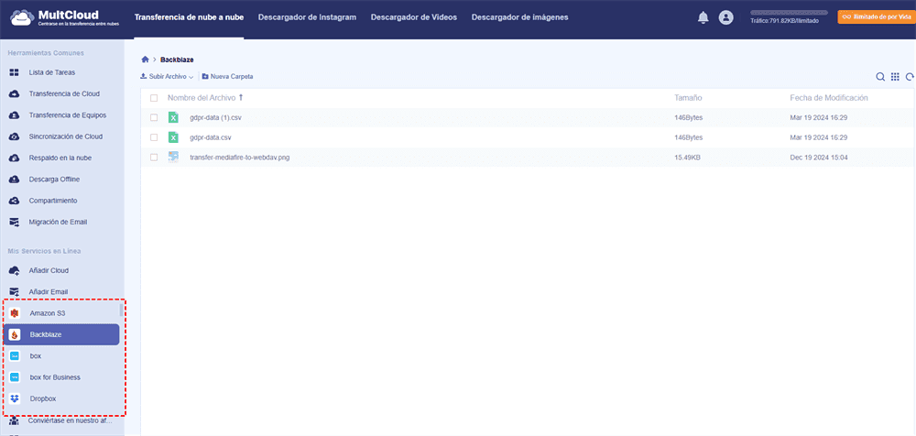Click the Añadir Email icon
Screen dimensions: 916x436
[15, 291]
